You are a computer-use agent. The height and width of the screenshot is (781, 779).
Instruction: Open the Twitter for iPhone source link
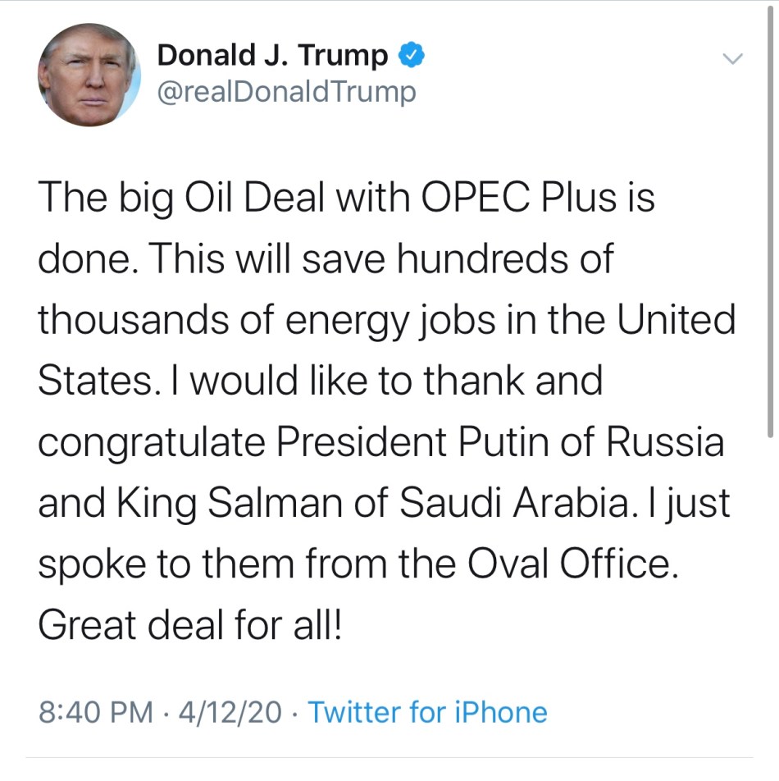tap(427, 711)
